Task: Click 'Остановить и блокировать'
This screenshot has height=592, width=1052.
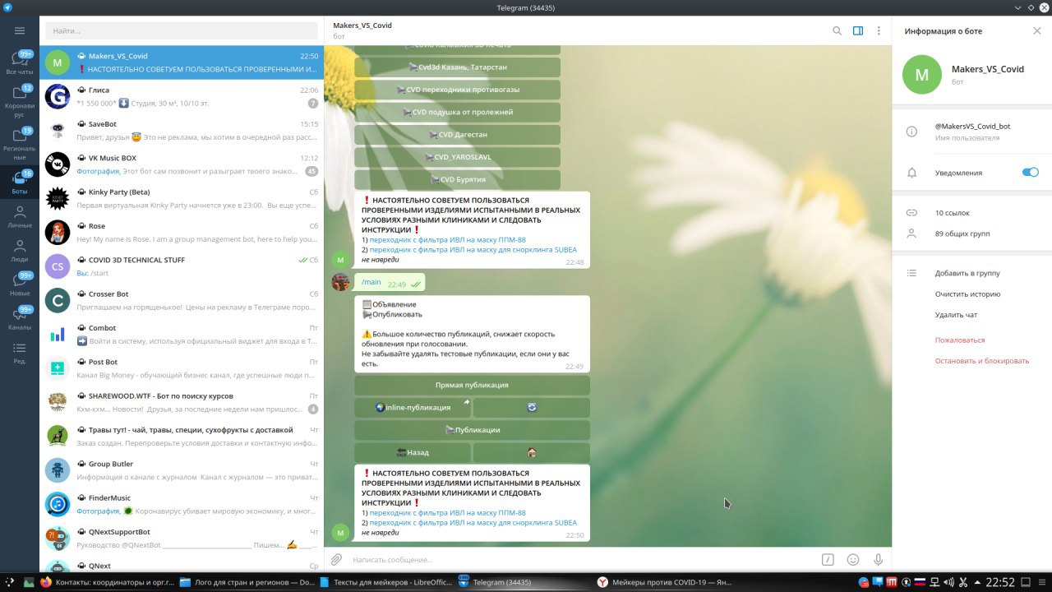Action: (x=981, y=361)
